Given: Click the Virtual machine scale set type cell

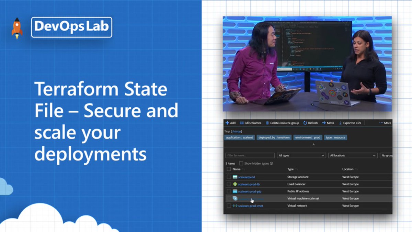Looking at the screenshot, I should pos(303,199).
